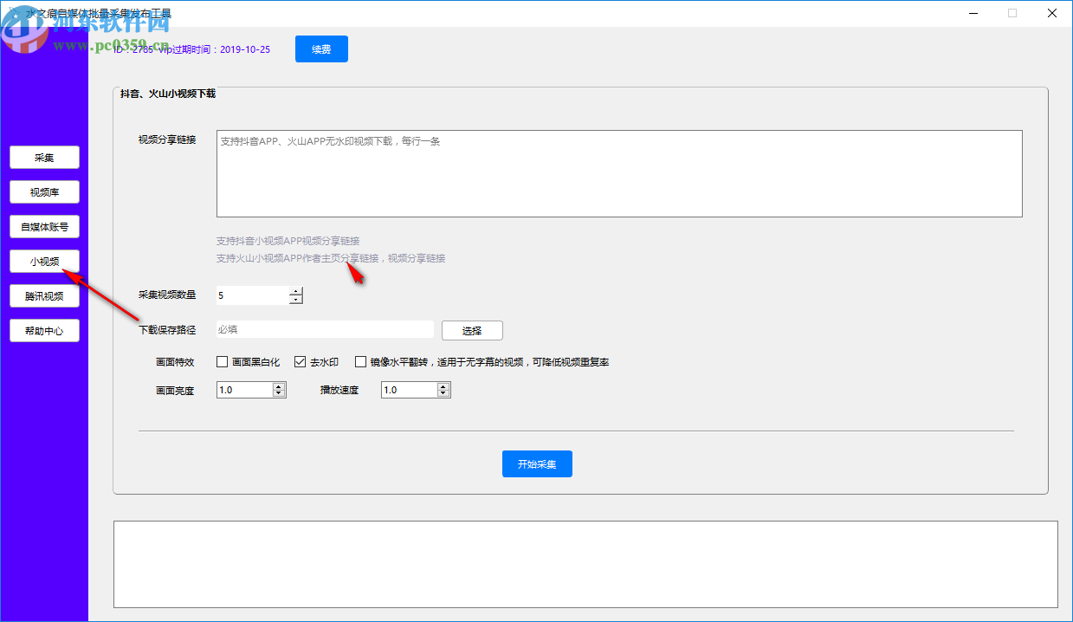Start collecting with 开始采集 button

(x=537, y=463)
